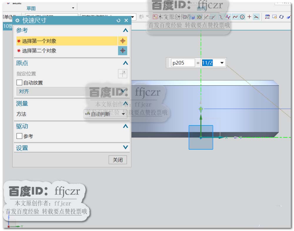
Task: Reset the Rapid Dimension dialog
Action: click(x=118, y=20)
